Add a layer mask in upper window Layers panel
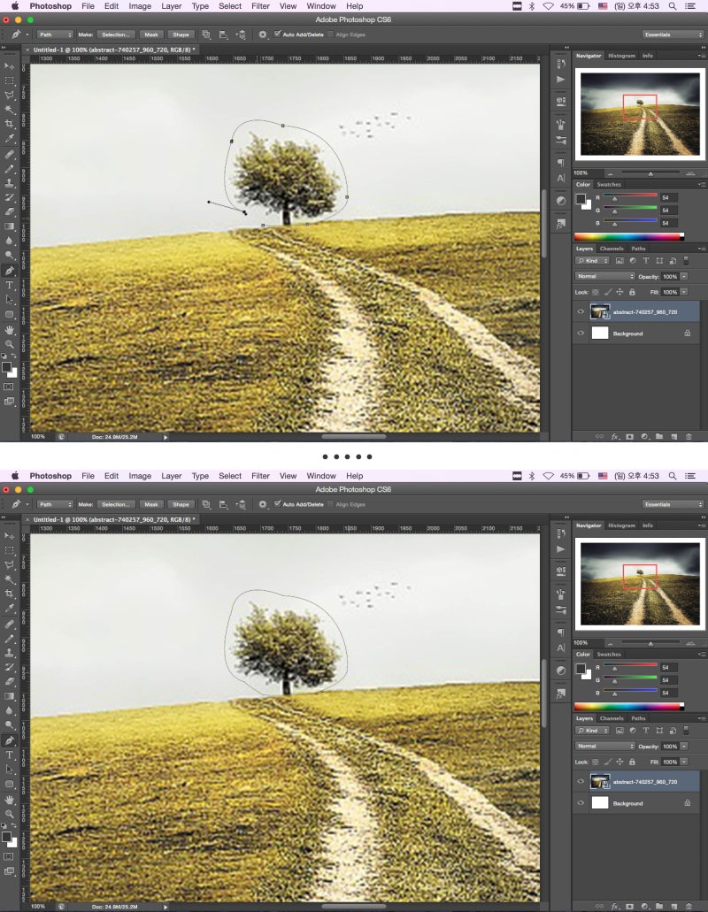 pyautogui.click(x=629, y=436)
